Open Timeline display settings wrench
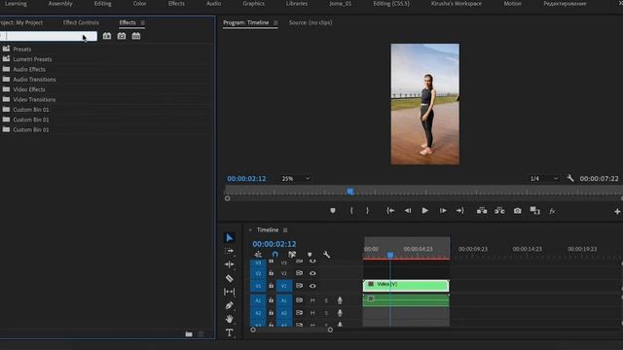The width and height of the screenshot is (623, 350). [x=326, y=255]
